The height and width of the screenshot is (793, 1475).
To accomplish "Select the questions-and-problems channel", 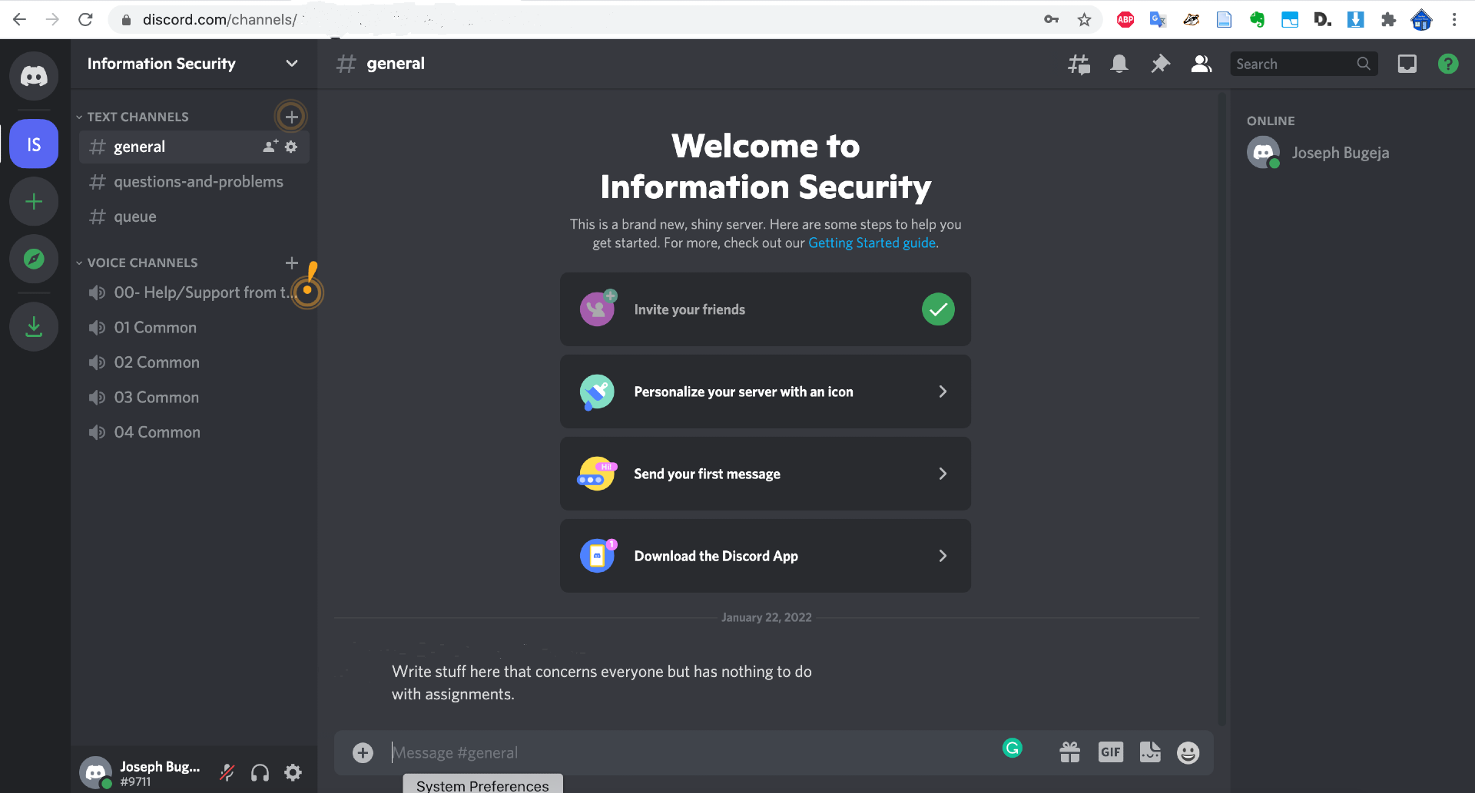I will click(x=198, y=182).
